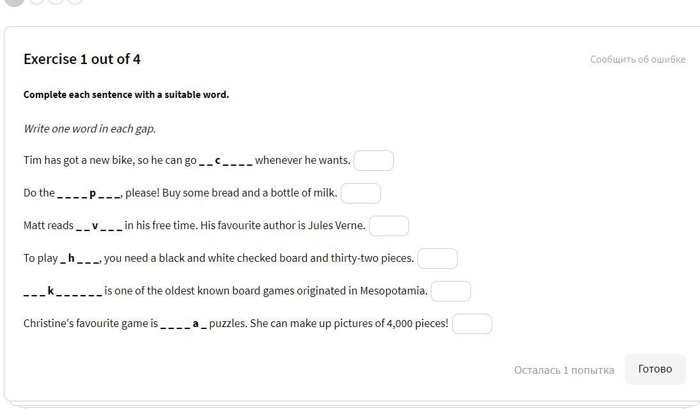Go to the second exercise step circle
Image resolution: width=700 pixels, height=409 pixels.
point(37,1)
